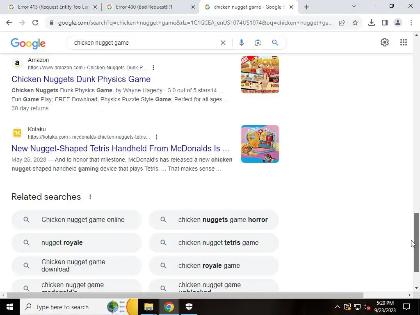Click the address bar URL

click(195, 23)
